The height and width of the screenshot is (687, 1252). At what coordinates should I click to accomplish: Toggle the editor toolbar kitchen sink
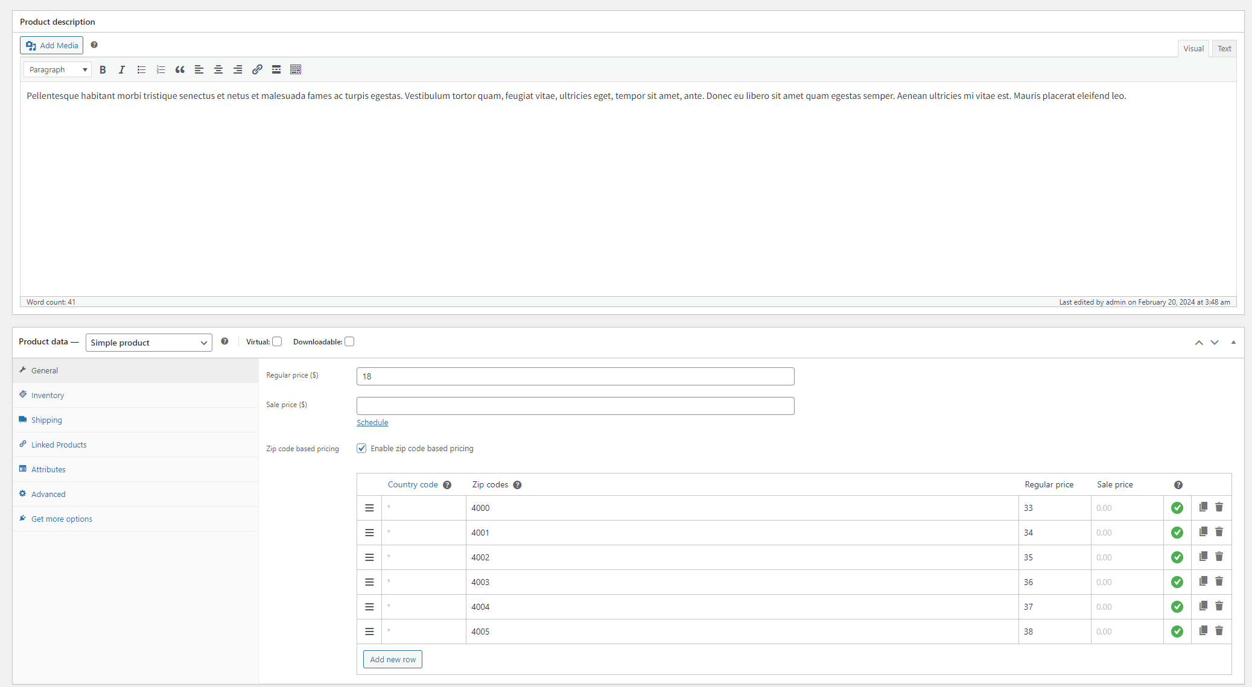click(x=296, y=70)
